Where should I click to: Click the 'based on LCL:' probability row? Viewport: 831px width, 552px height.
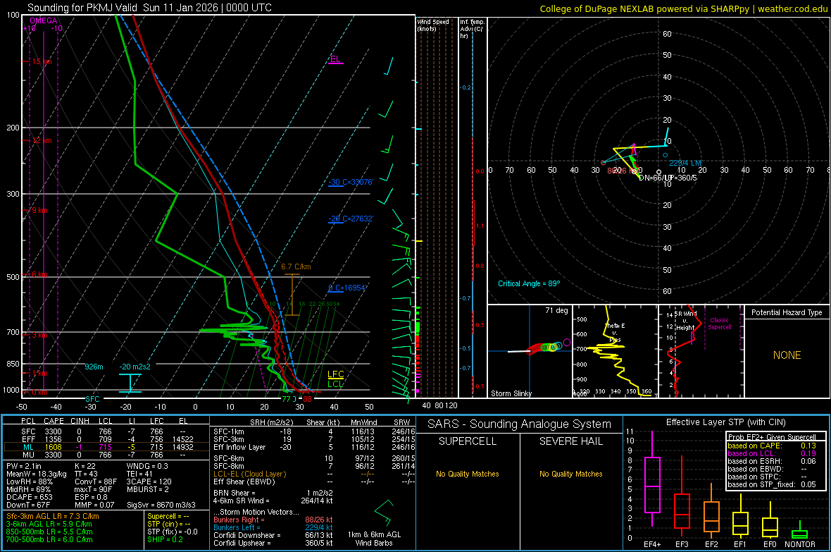click(772, 453)
